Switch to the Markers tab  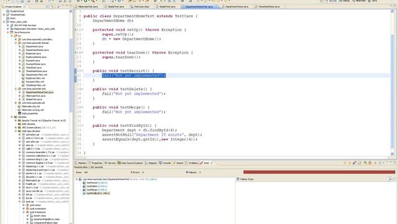(x=81, y=163)
